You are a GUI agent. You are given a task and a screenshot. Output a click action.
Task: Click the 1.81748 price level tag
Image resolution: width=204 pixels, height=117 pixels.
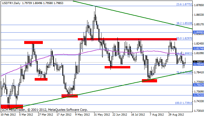[198, 49]
